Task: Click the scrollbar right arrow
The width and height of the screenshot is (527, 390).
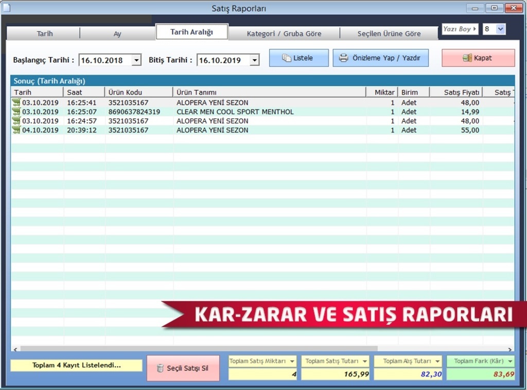Action: click(x=510, y=349)
